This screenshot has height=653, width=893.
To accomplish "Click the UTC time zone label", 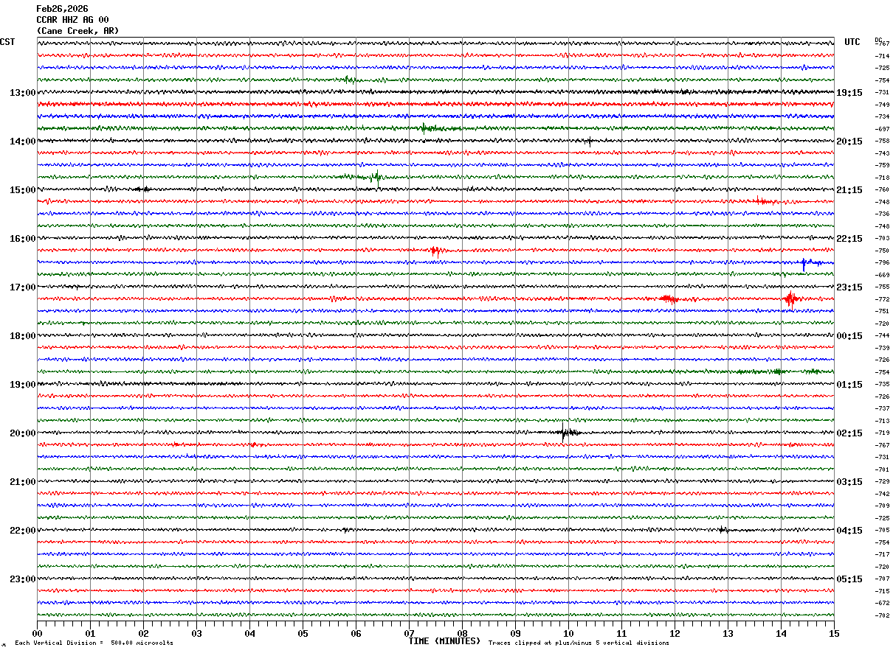I will (x=852, y=42).
